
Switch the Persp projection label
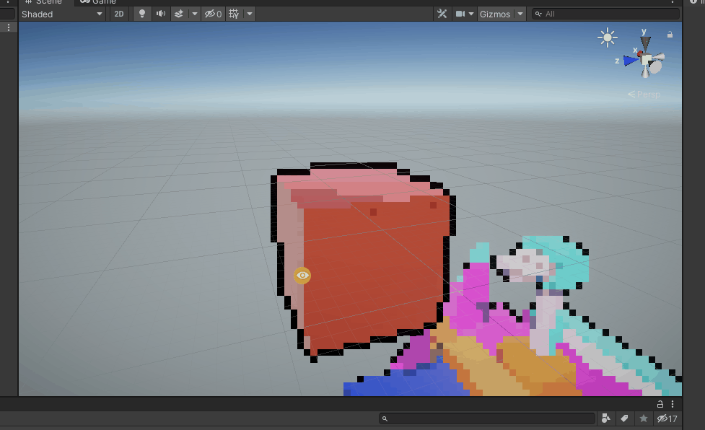click(644, 95)
